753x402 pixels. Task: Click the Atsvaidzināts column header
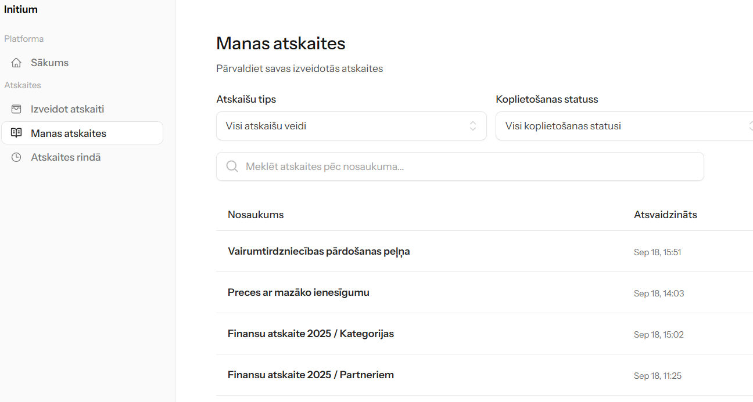[x=665, y=215]
